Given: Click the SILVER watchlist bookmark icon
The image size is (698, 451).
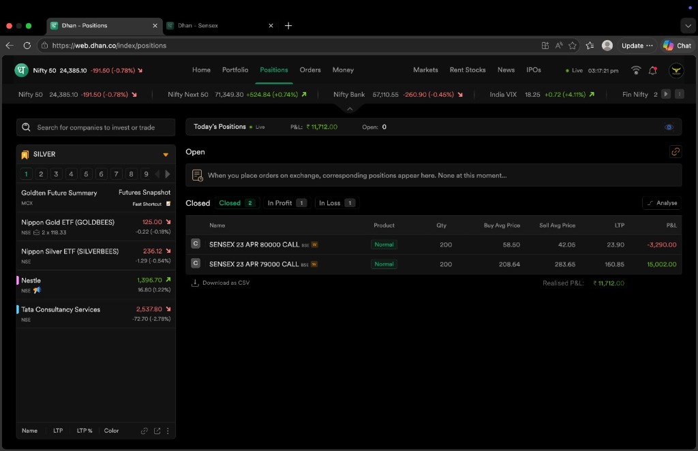Looking at the screenshot, I should [x=25, y=155].
